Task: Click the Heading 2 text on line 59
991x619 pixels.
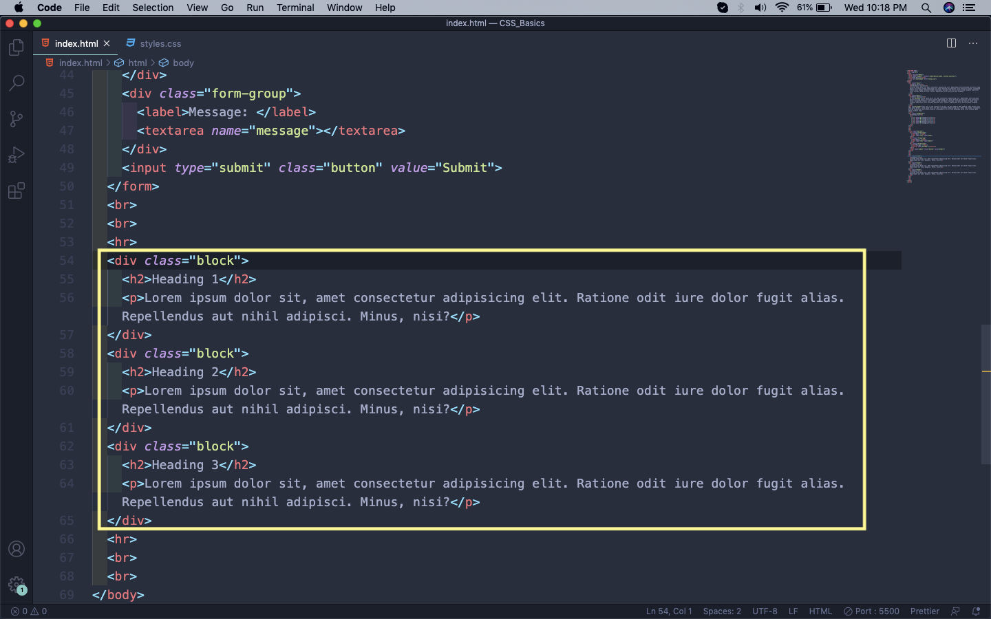Action: 185,372
